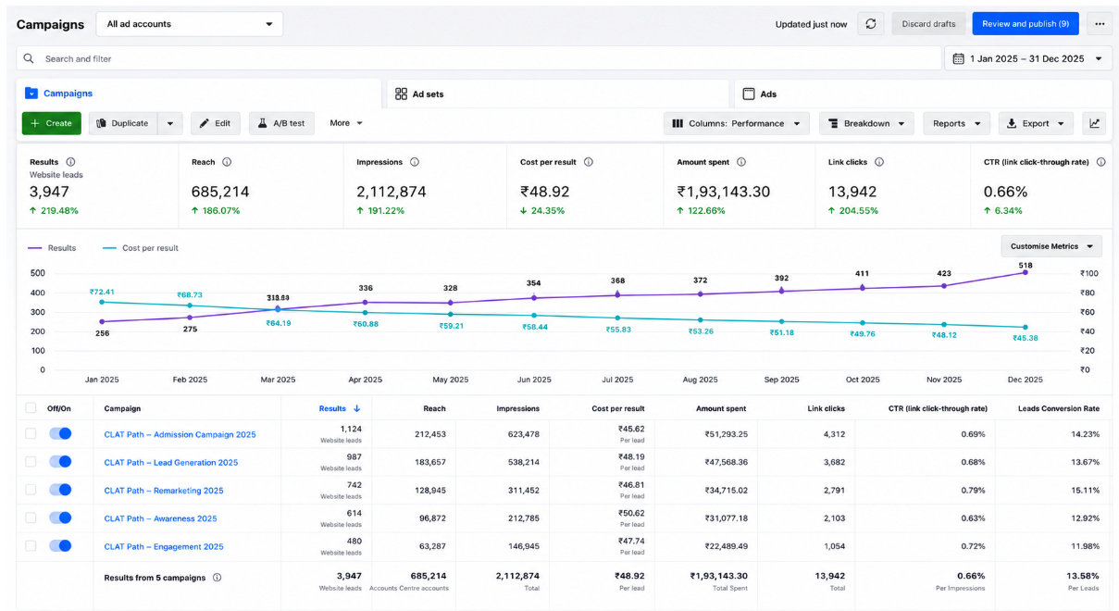The height and width of the screenshot is (611, 1119).
Task: Open the Reports dropdown
Action: [956, 123]
